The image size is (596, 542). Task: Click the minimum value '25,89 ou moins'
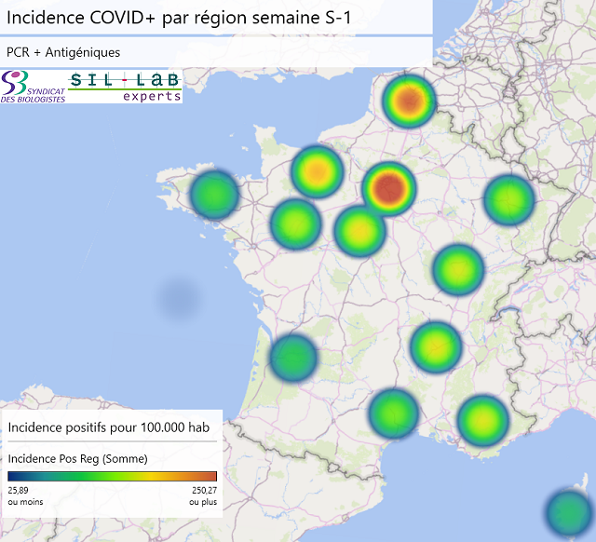[25, 496]
